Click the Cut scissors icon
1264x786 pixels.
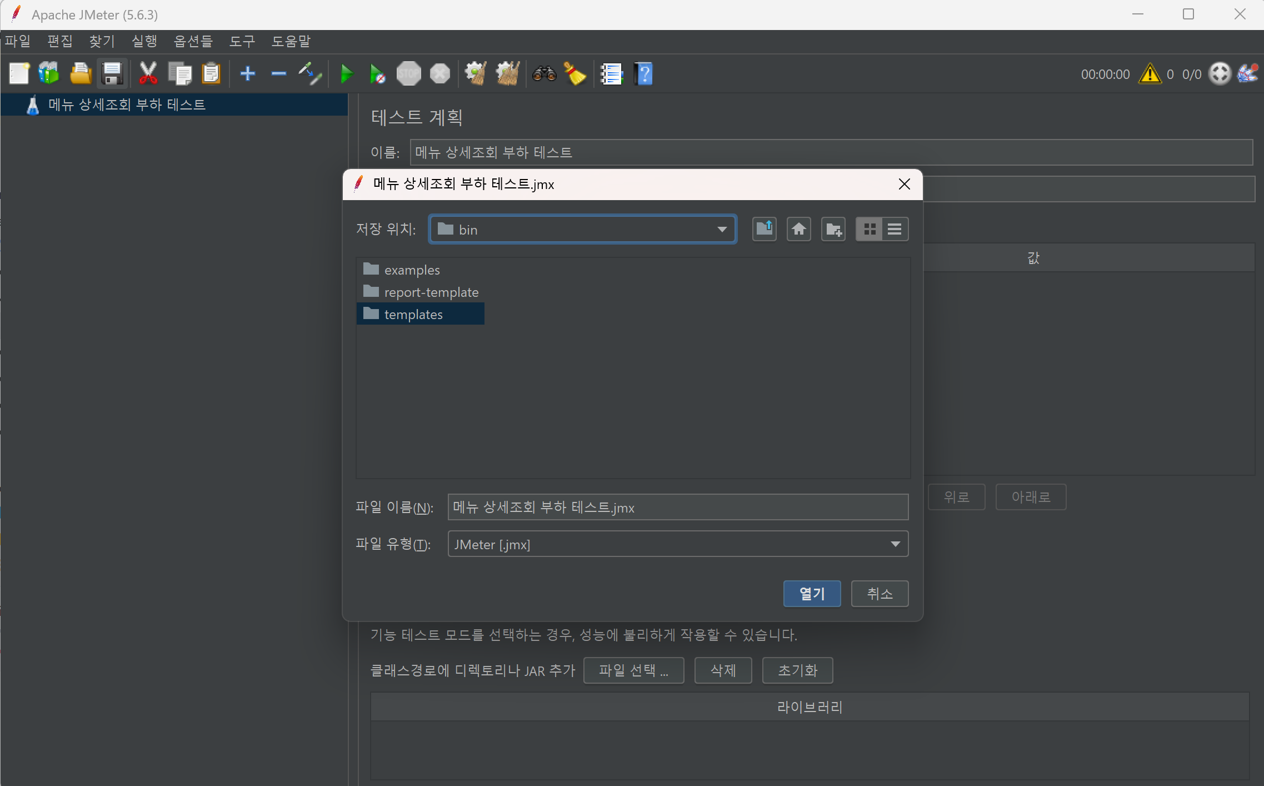click(148, 73)
